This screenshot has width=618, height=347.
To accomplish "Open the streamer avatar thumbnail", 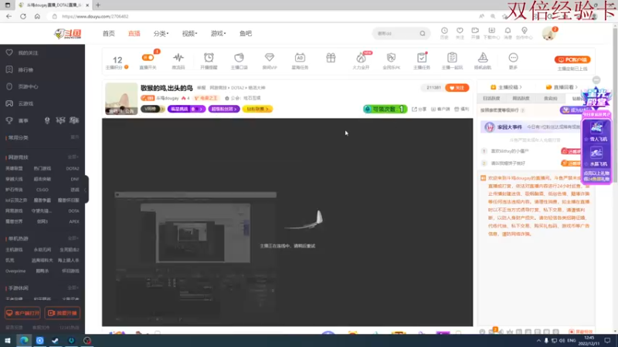I will [121, 99].
